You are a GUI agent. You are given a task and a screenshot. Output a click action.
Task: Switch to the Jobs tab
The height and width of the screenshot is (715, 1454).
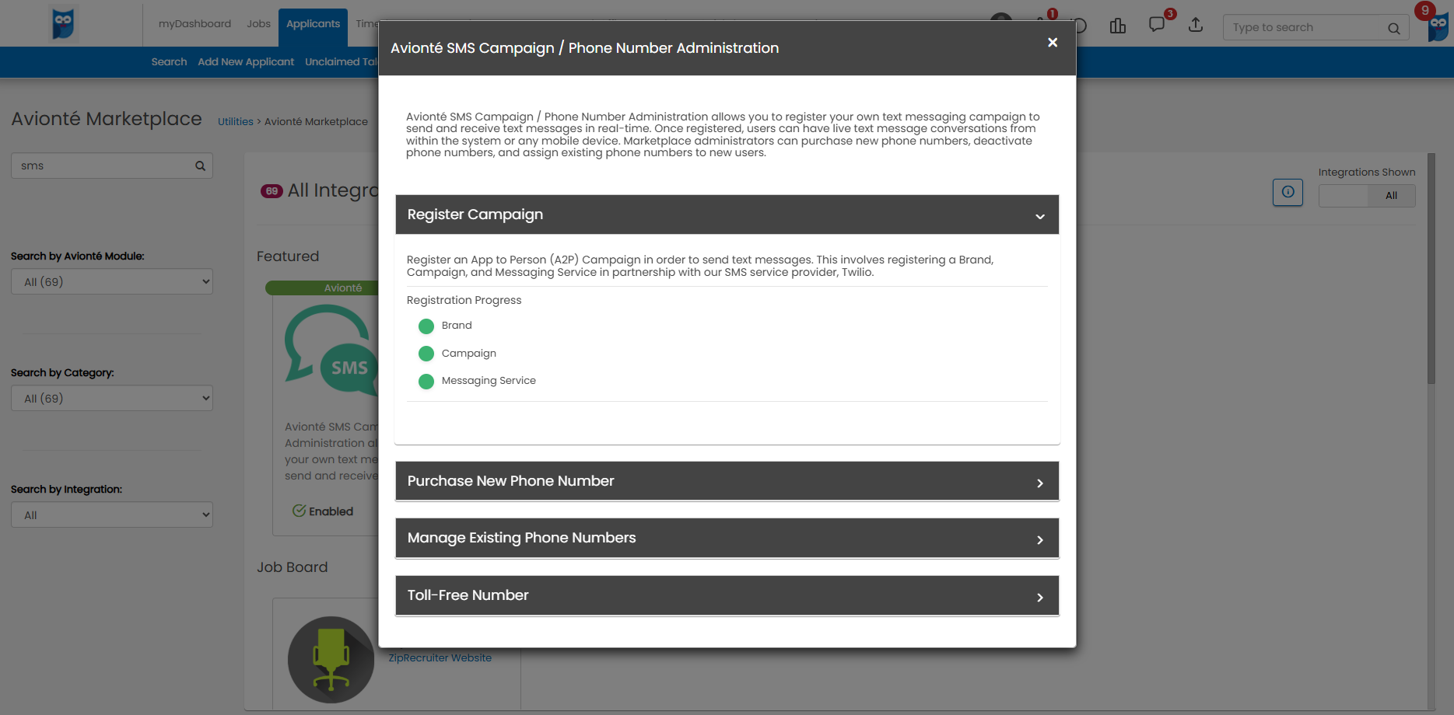[x=258, y=24]
